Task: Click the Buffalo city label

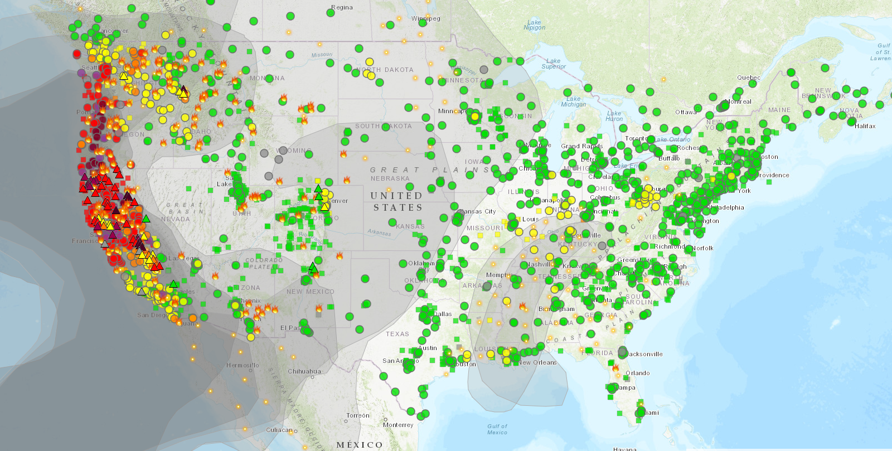Action: (669, 158)
